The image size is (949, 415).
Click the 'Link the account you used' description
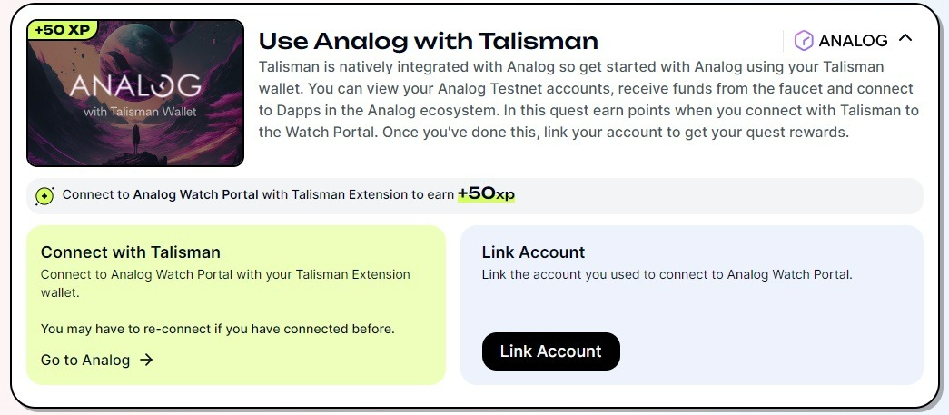point(667,274)
